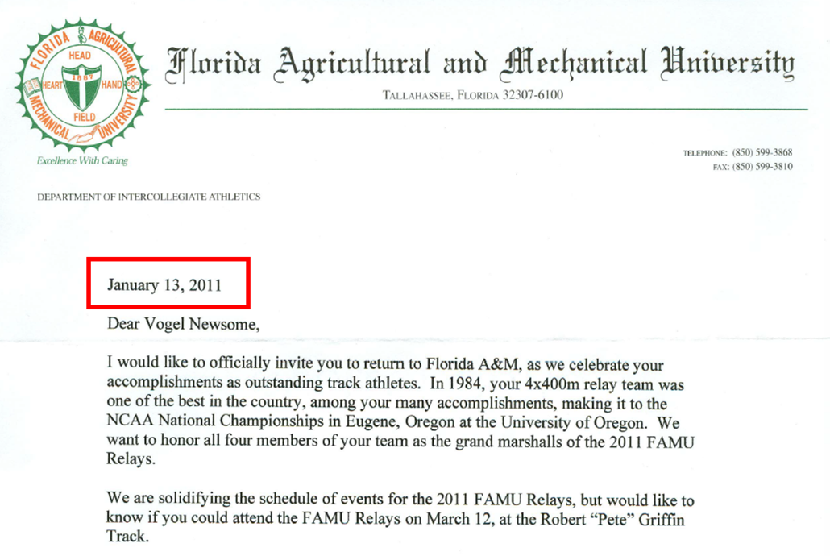This screenshot has height=556, width=830.
Task: Click the Excellence With Caring motto
Action: pyautogui.click(x=82, y=160)
